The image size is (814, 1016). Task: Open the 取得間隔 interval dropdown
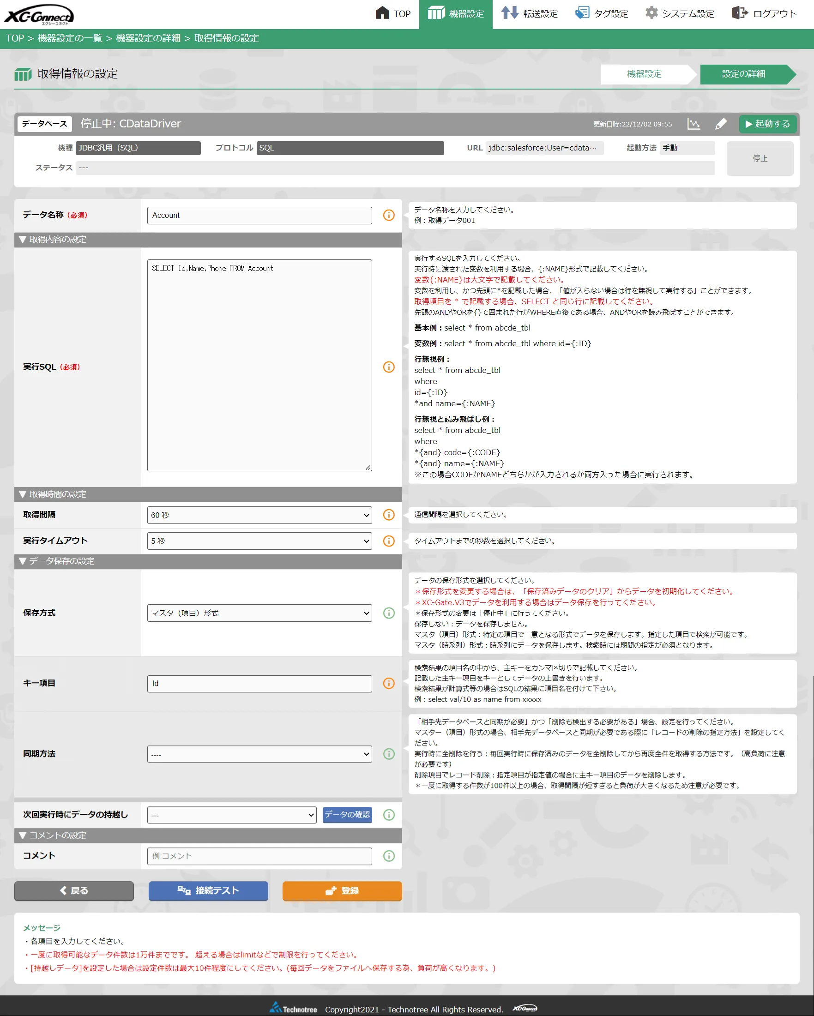pos(259,515)
